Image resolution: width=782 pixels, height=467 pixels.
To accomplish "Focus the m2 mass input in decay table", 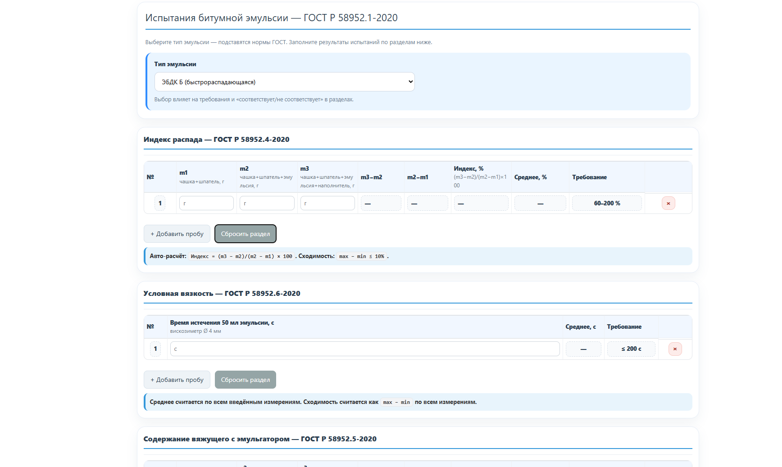I will (267, 204).
